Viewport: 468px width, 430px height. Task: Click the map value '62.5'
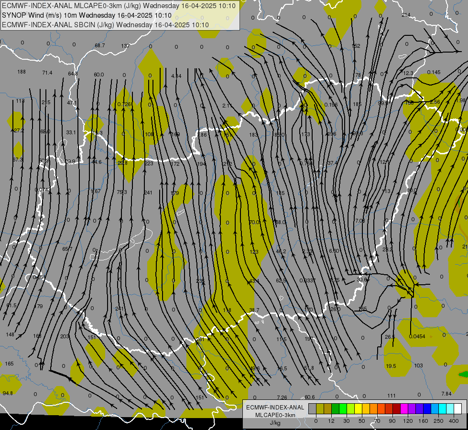click(x=281, y=280)
